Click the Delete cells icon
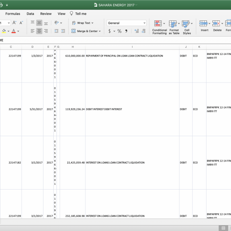The height and width of the screenshot is (231, 231). click(x=216, y=23)
